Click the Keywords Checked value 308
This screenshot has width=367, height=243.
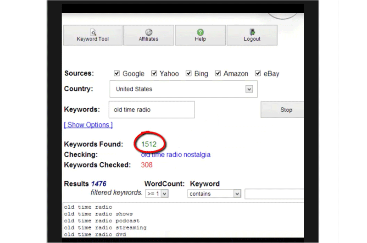(147, 165)
